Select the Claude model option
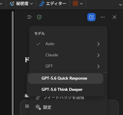Screen dimensions: 123x115 click(68, 55)
